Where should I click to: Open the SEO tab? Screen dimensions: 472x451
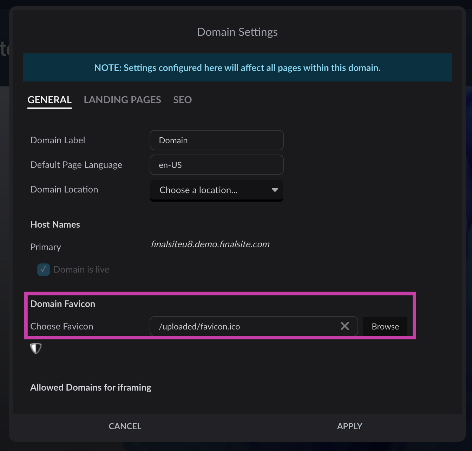pyautogui.click(x=182, y=100)
